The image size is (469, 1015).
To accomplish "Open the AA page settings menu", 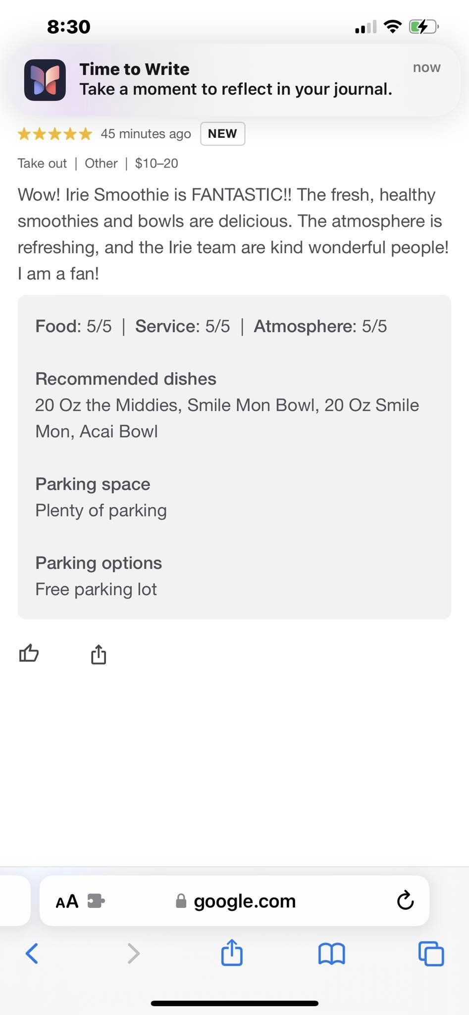I will [67, 902].
